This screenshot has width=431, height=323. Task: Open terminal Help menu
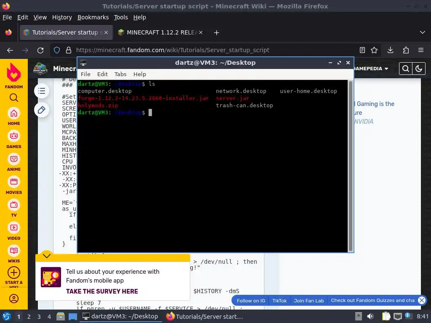140,74
